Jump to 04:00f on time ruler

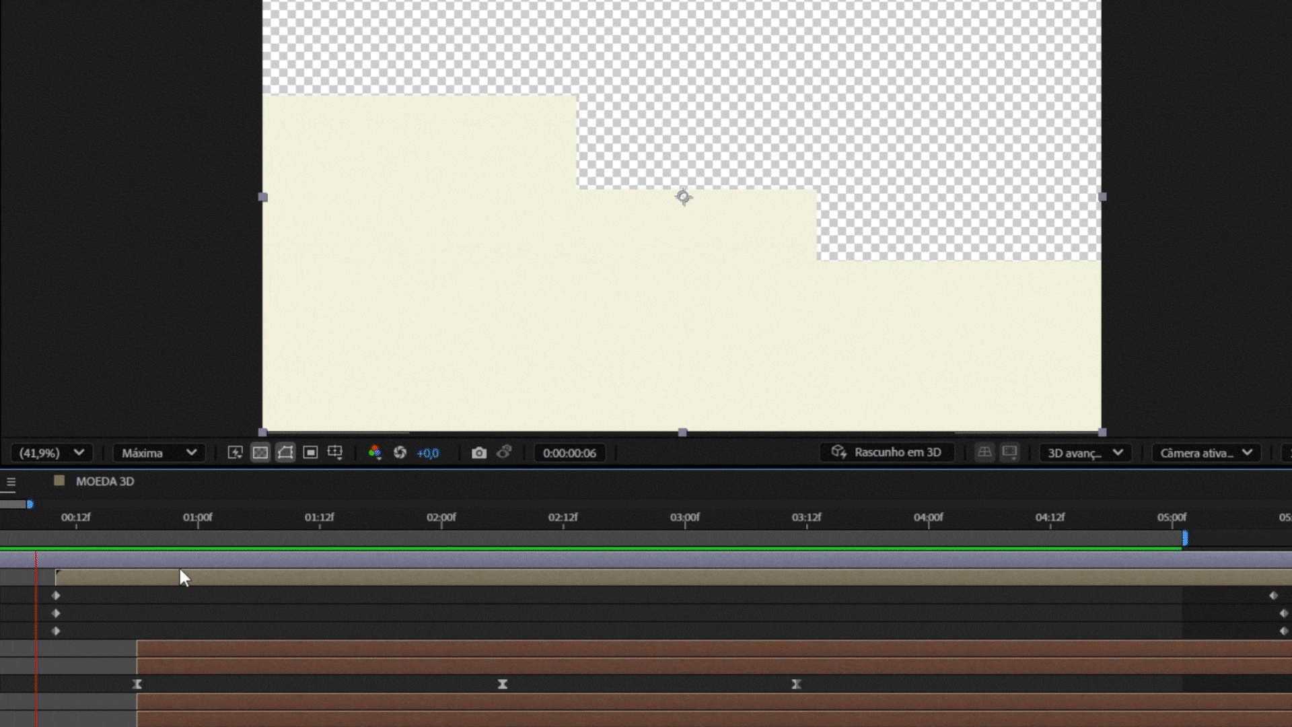[929, 518]
